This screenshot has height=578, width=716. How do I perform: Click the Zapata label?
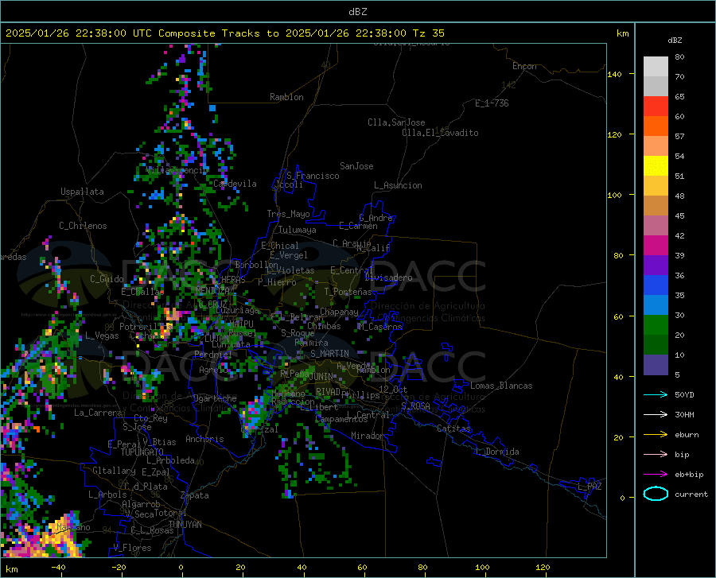click(195, 495)
